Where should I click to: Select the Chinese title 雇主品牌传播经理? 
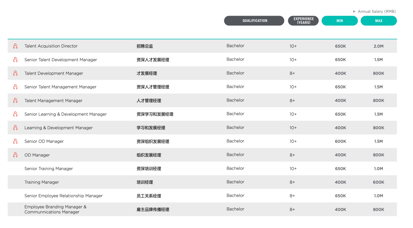point(153,210)
